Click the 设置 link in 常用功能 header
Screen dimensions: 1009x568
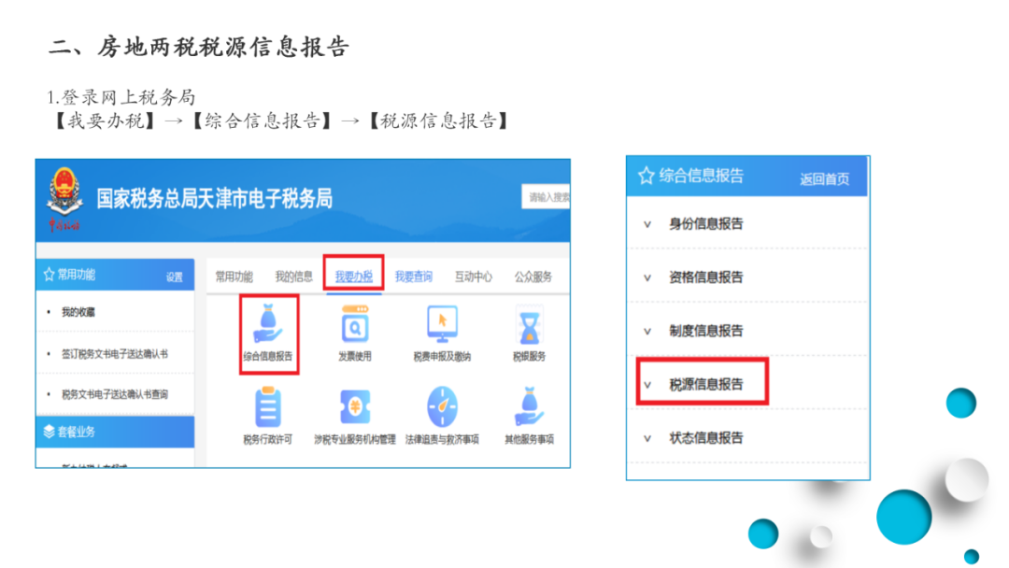[175, 277]
